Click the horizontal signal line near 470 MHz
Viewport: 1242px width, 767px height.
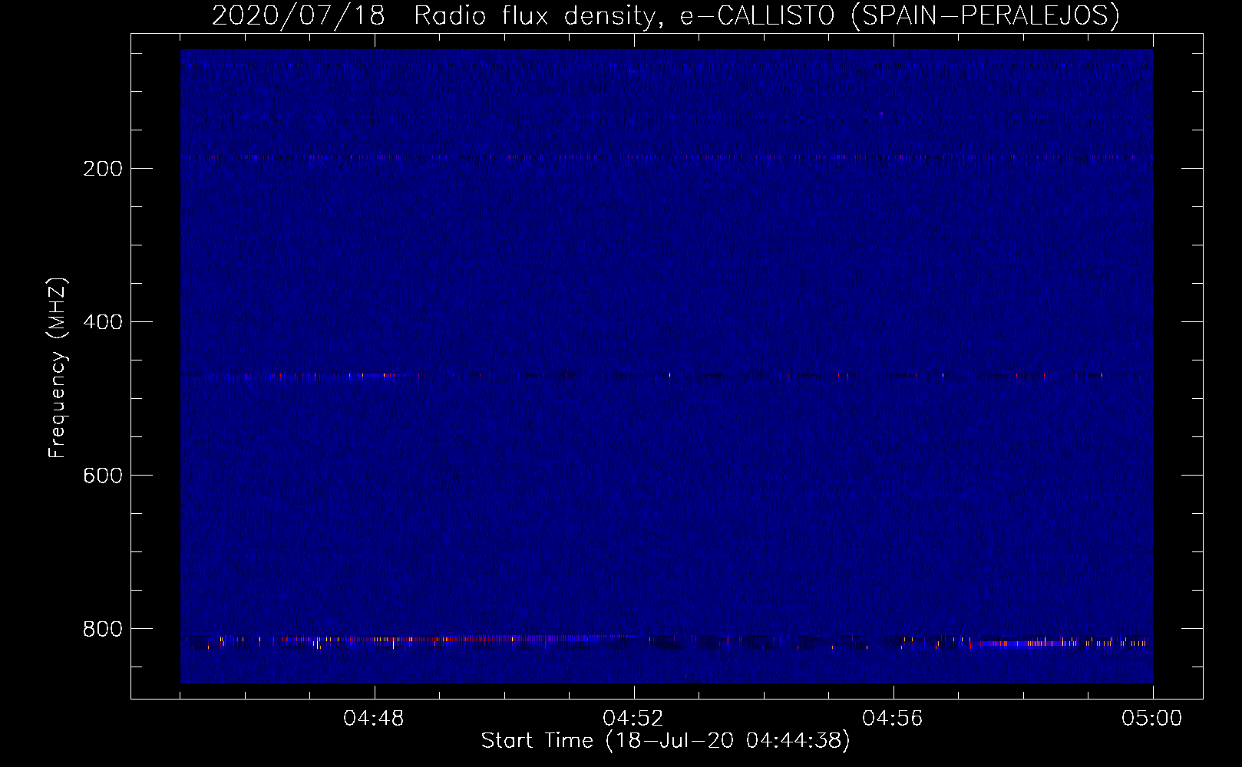click(666, 376)
